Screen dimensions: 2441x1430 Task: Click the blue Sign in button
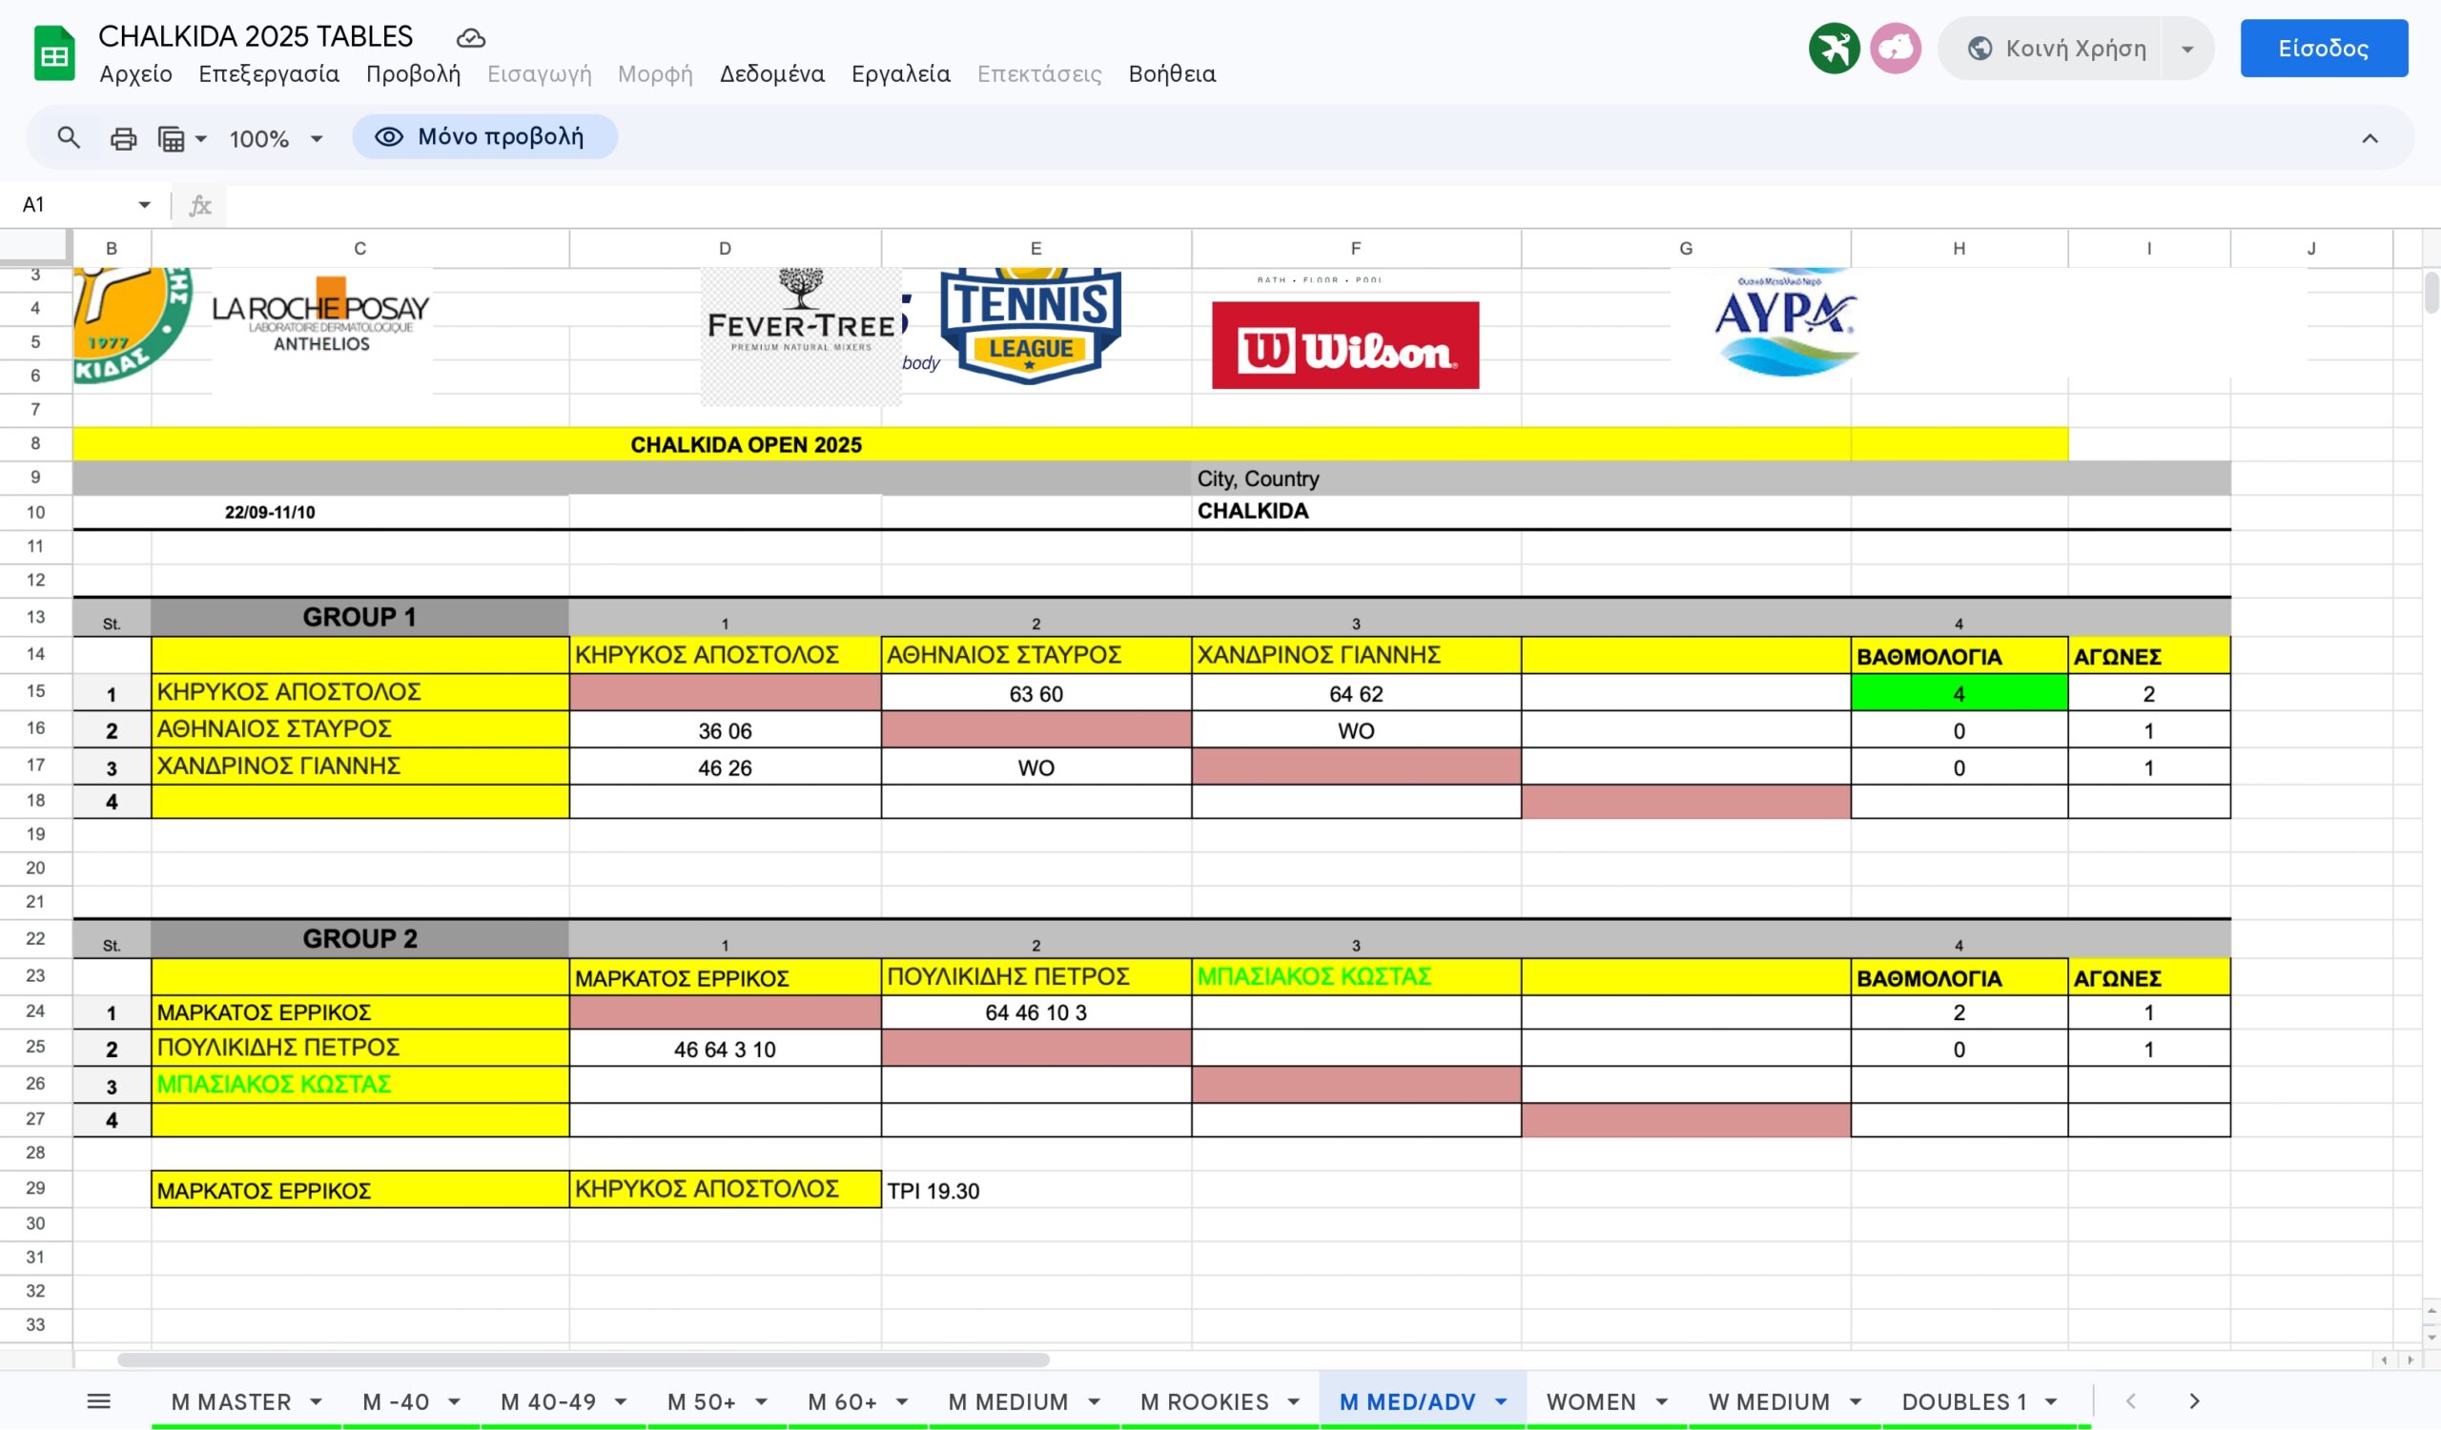tap(2322, 49)
